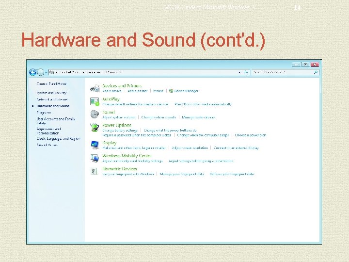Click Control Panel breadcrumb in address bar
349x262 pixels.
69,72
